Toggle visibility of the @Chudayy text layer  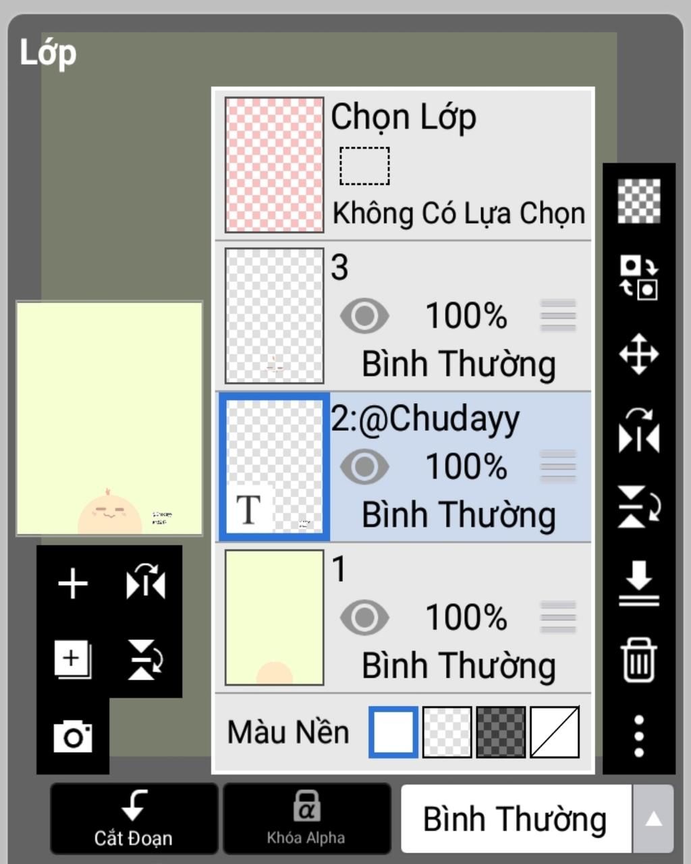click(x=364, y=466)
